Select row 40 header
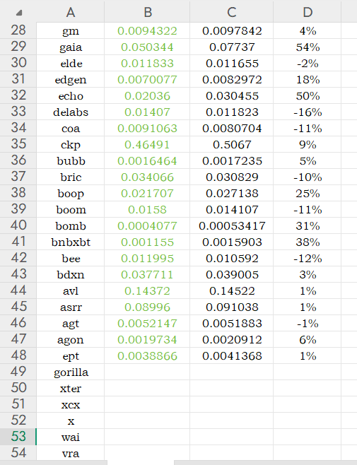 tap(18, 225)
